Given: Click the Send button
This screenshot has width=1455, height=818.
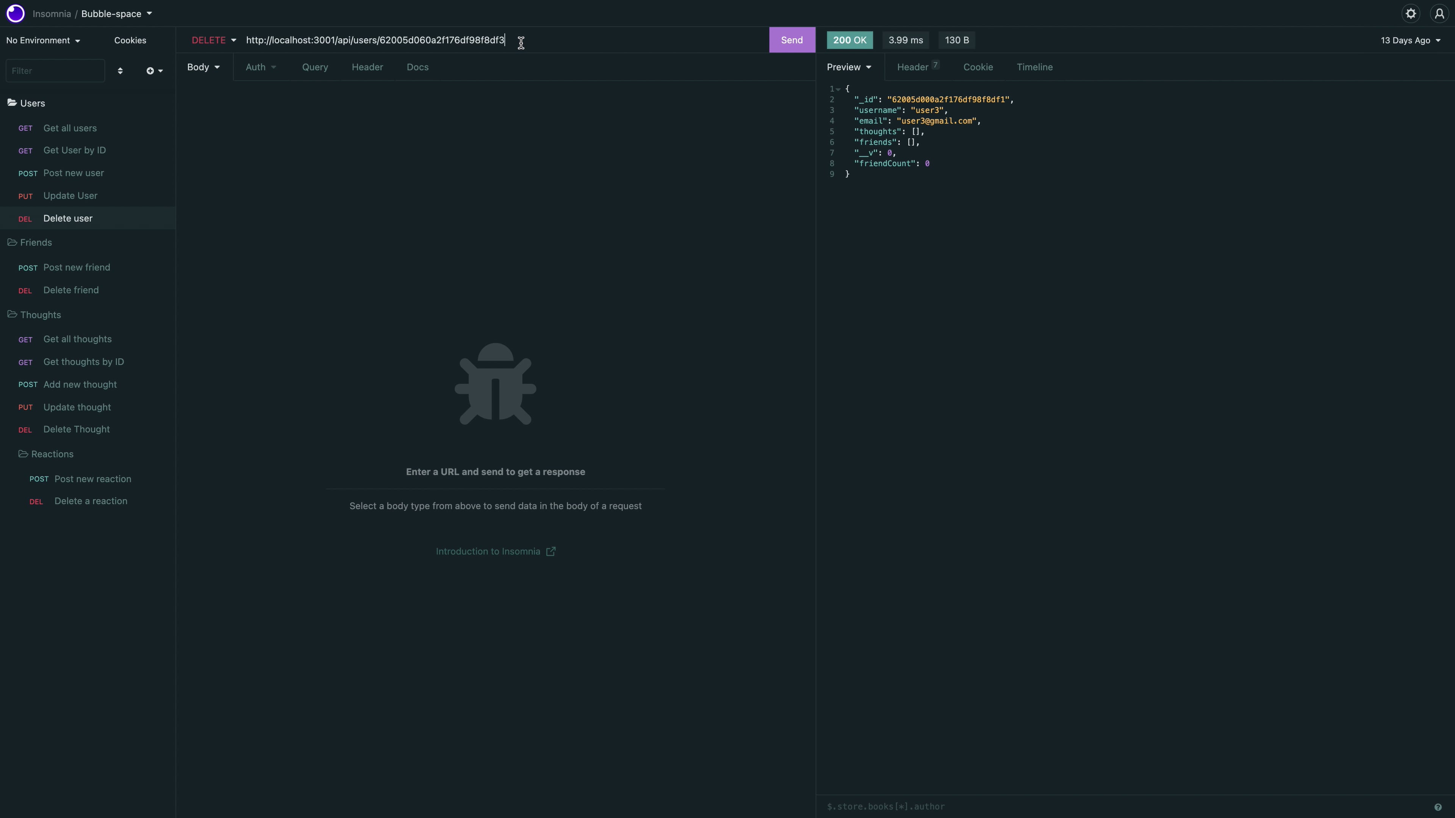Looking at the screenshot, I should (x=792, y=40).
